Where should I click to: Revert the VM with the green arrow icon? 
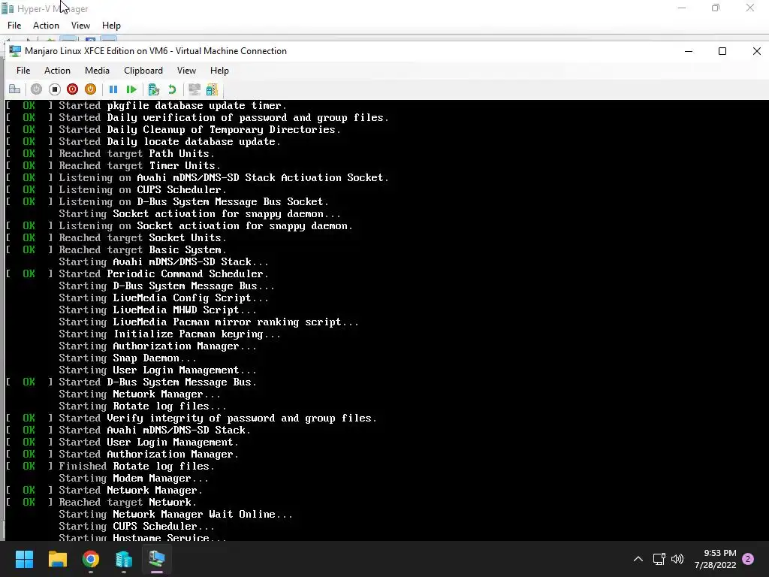[x=172, y=89]
